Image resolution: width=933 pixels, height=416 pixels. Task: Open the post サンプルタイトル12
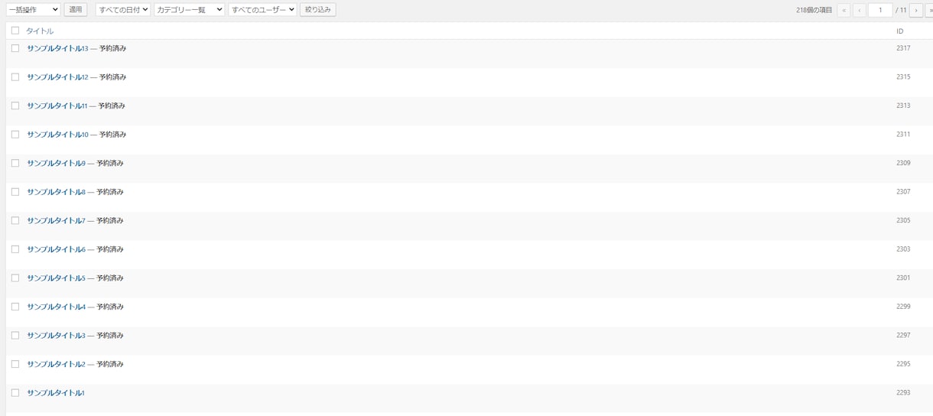[x=58, y=77]
